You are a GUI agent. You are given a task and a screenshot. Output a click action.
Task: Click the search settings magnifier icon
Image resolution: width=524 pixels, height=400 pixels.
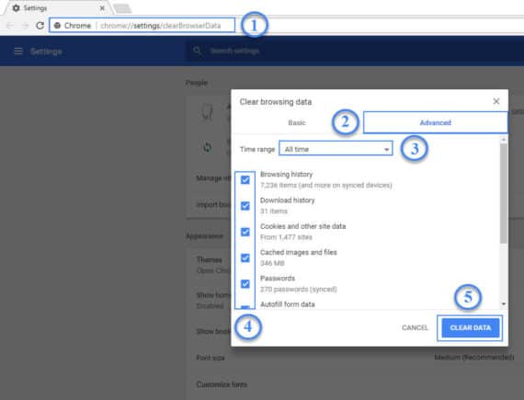(x=197, y=51)
